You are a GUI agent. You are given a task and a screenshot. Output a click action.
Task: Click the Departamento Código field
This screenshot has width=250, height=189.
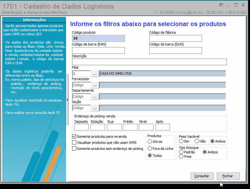[x=81, y=97]
